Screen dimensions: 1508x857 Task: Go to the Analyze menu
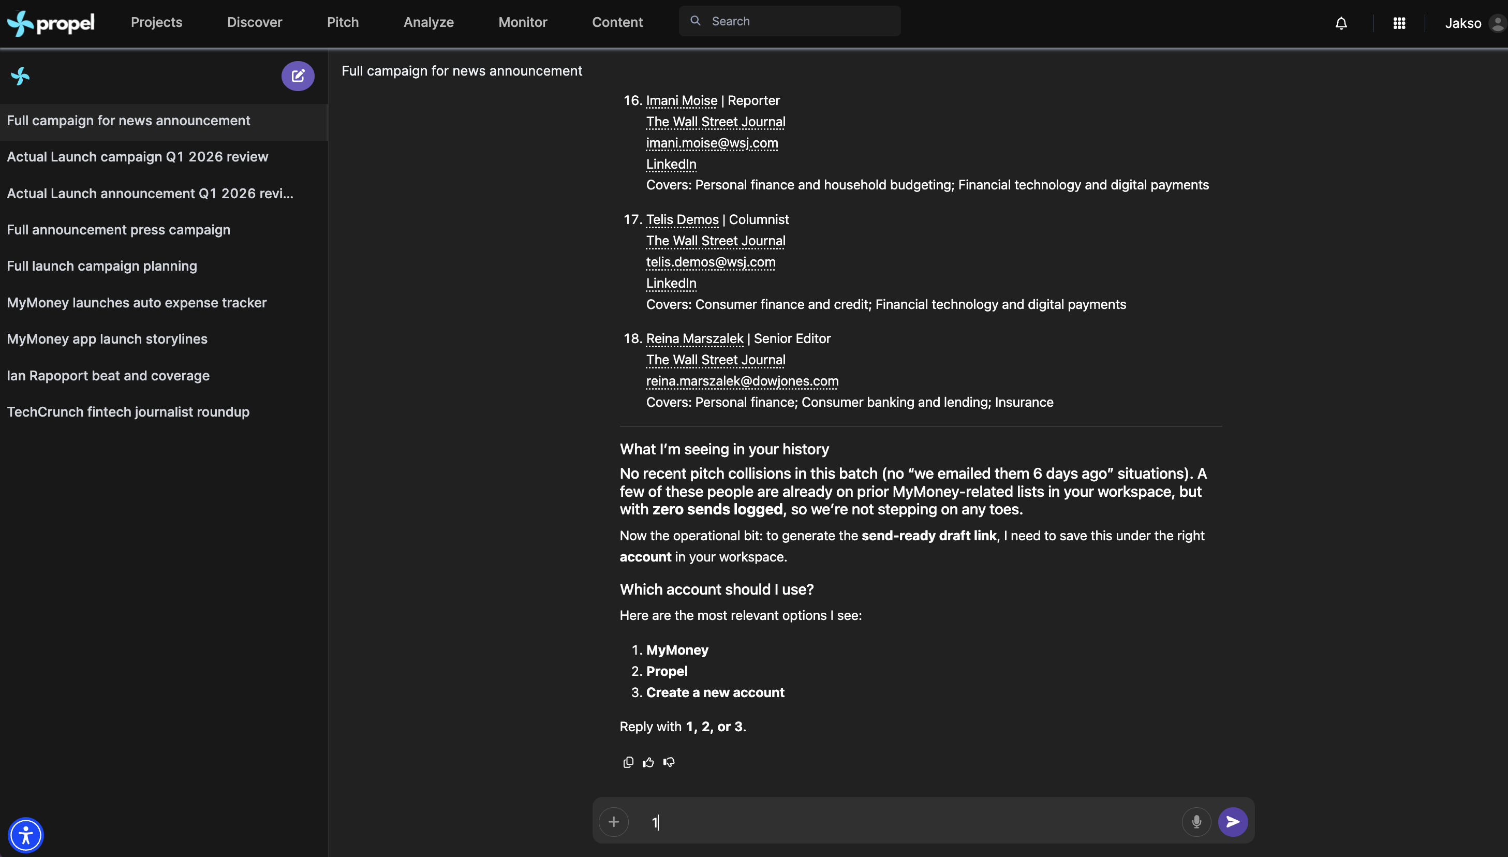[428, 22]
